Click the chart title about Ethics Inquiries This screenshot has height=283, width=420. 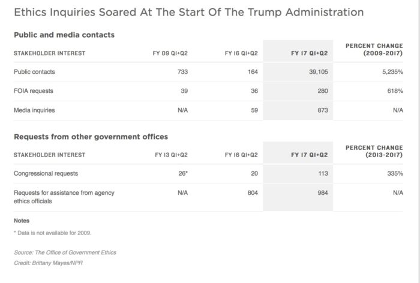click(x=188, y=12)
